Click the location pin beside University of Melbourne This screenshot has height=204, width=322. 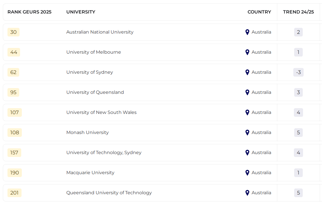pyautogui.click(x=247, y=52)
